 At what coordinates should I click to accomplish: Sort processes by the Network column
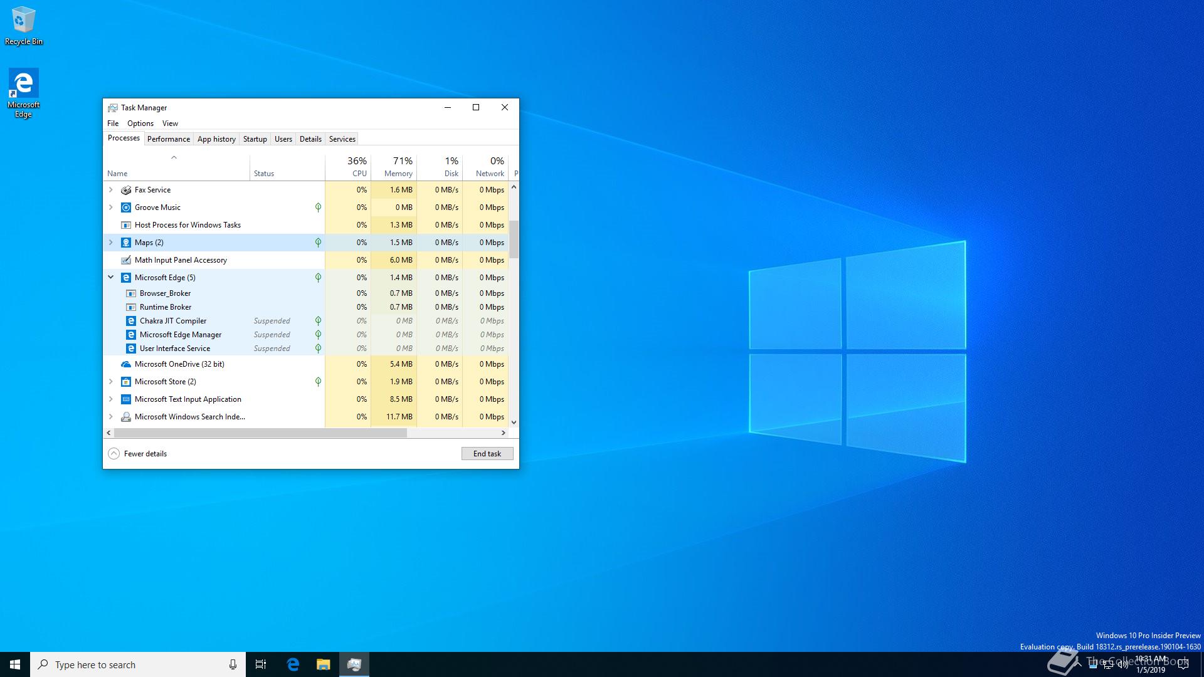(485, 167)
